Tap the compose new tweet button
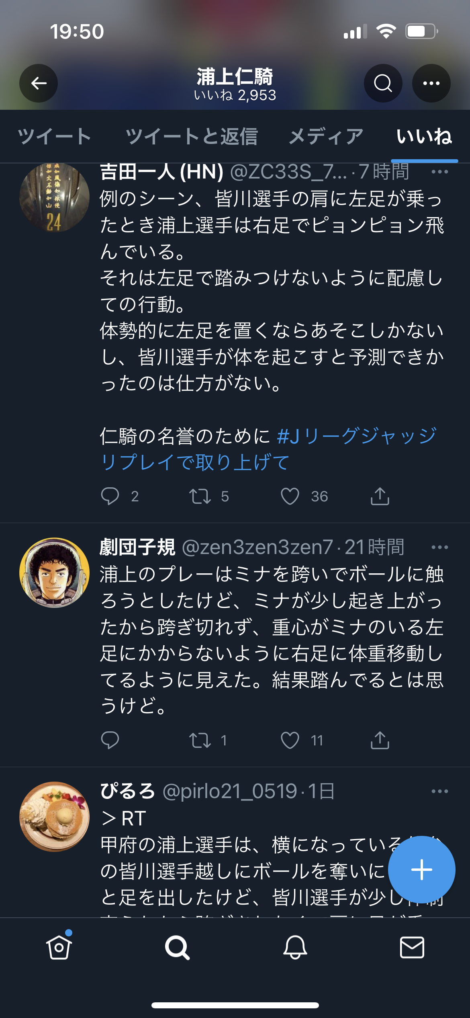Screen dimensions: 470x1018 [421, 870]
